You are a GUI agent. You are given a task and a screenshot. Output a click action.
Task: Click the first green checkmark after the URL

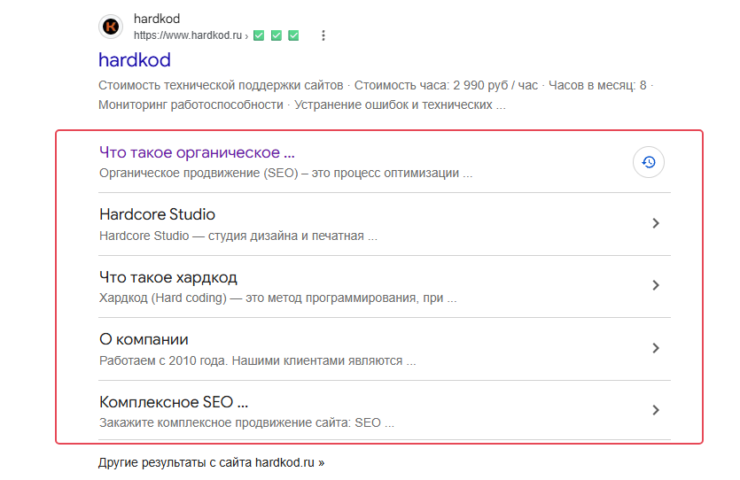click(259, 35)
